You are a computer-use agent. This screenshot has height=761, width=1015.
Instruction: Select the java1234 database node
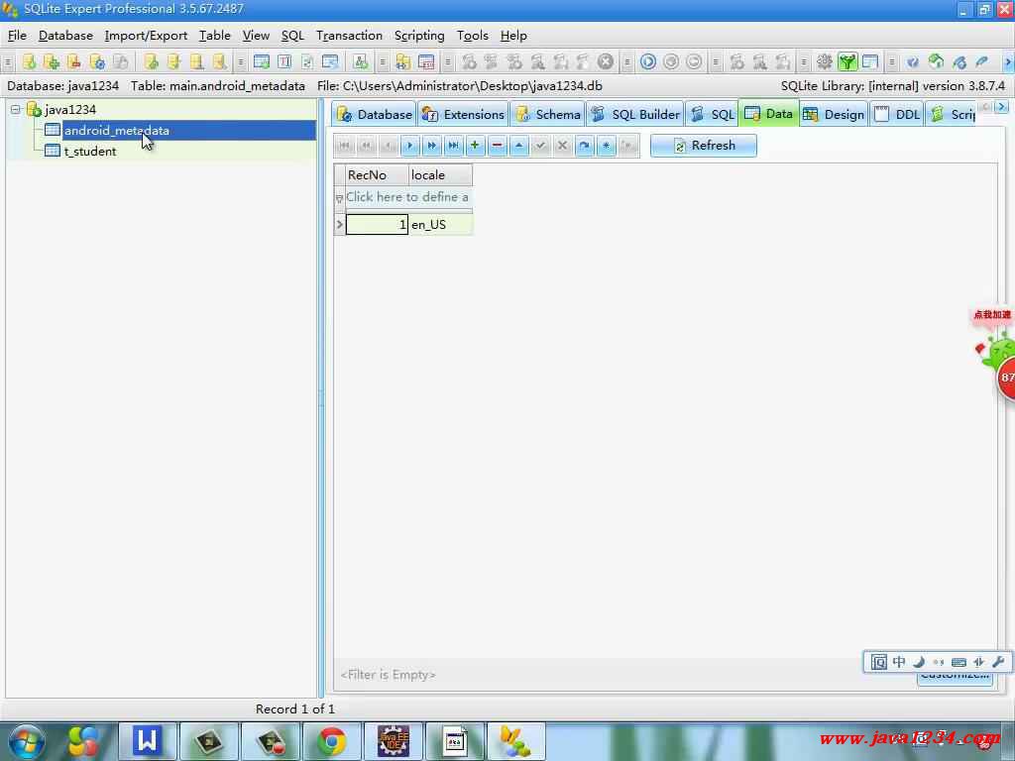(70, 109)
